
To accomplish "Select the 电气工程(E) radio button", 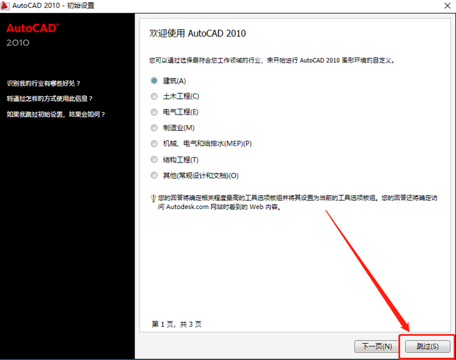I will click(153, 112).
